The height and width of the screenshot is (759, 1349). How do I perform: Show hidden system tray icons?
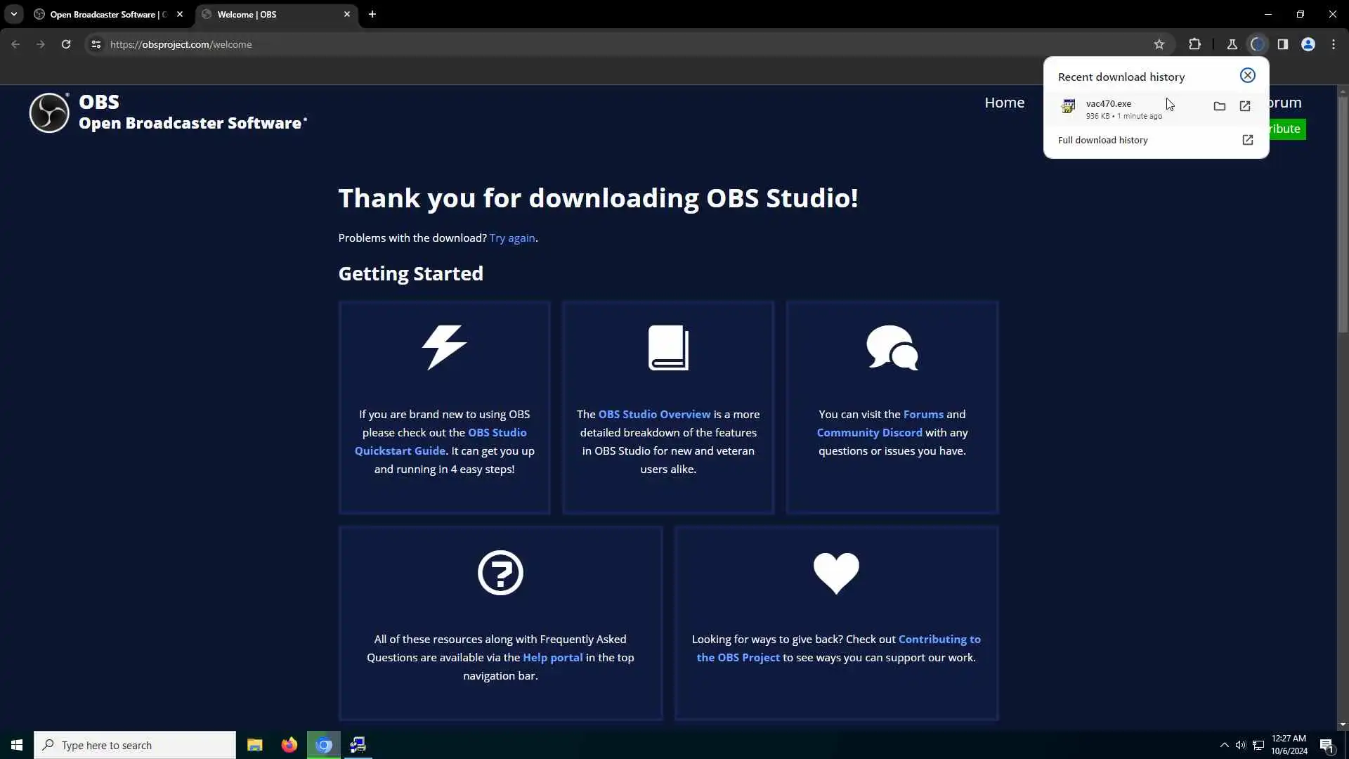point(1224,745)
